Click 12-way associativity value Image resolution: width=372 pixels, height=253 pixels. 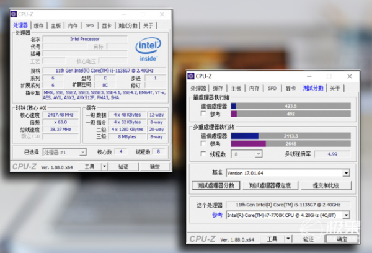click(x=156, y=115)
